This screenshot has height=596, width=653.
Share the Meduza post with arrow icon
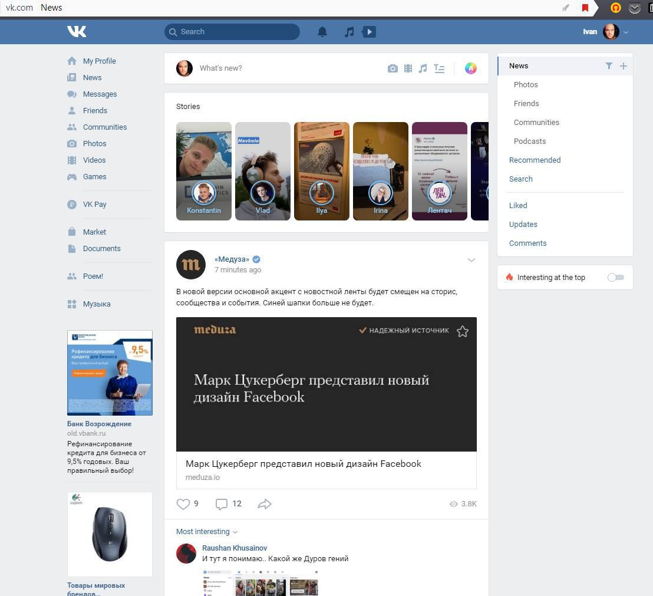pos(265,504)
